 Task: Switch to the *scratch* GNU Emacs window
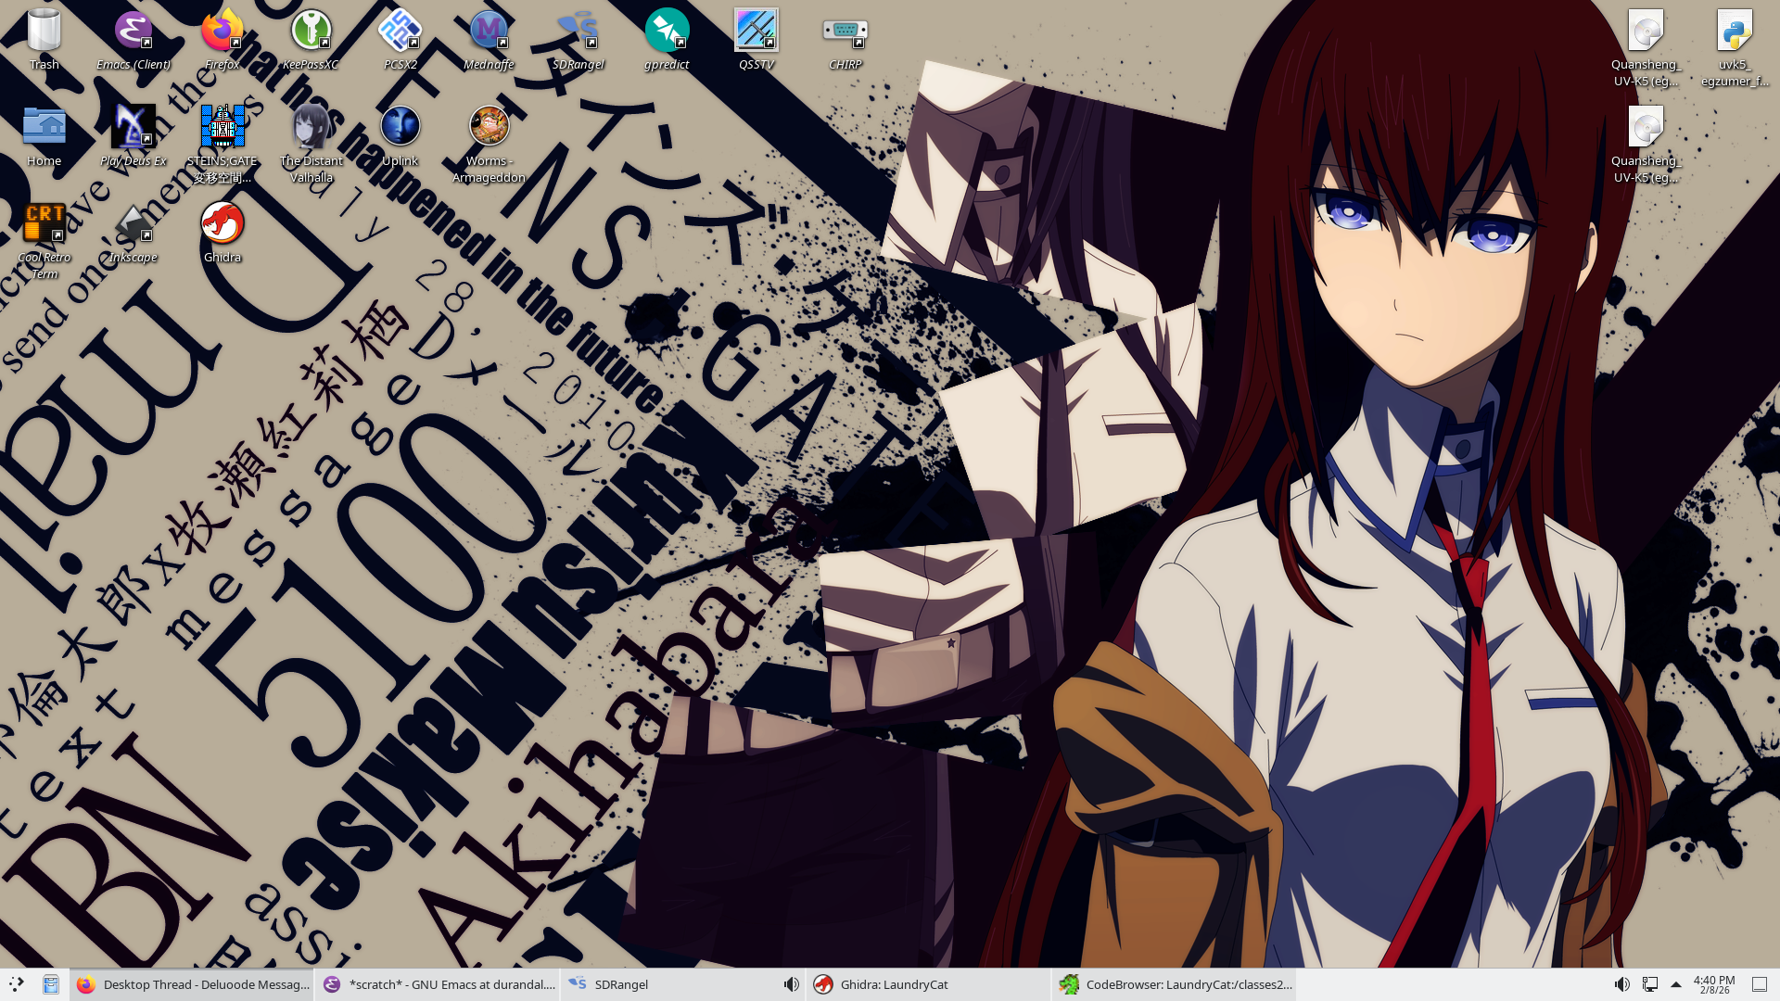(x=438, y=984)
